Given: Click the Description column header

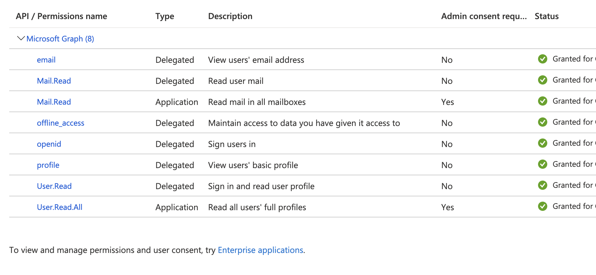Looking at the screenshot, I should (x=230, y=16).
